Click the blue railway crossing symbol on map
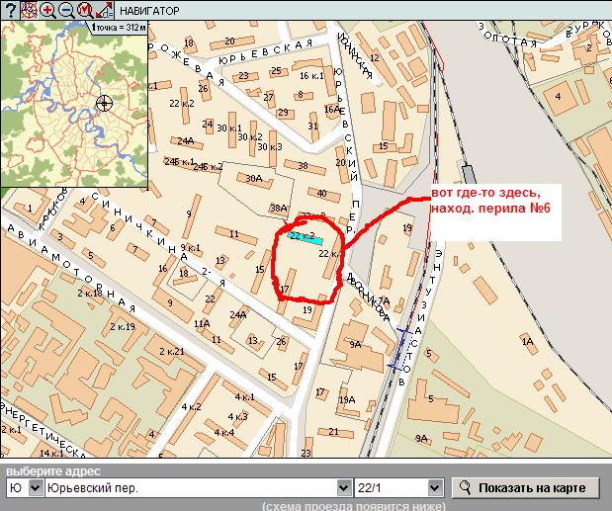 [x=403, y=348]
